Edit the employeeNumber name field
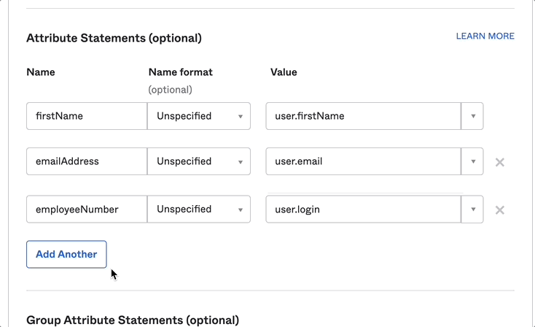The width and height of the screenshot is (535, 327). tap(87, 209)
